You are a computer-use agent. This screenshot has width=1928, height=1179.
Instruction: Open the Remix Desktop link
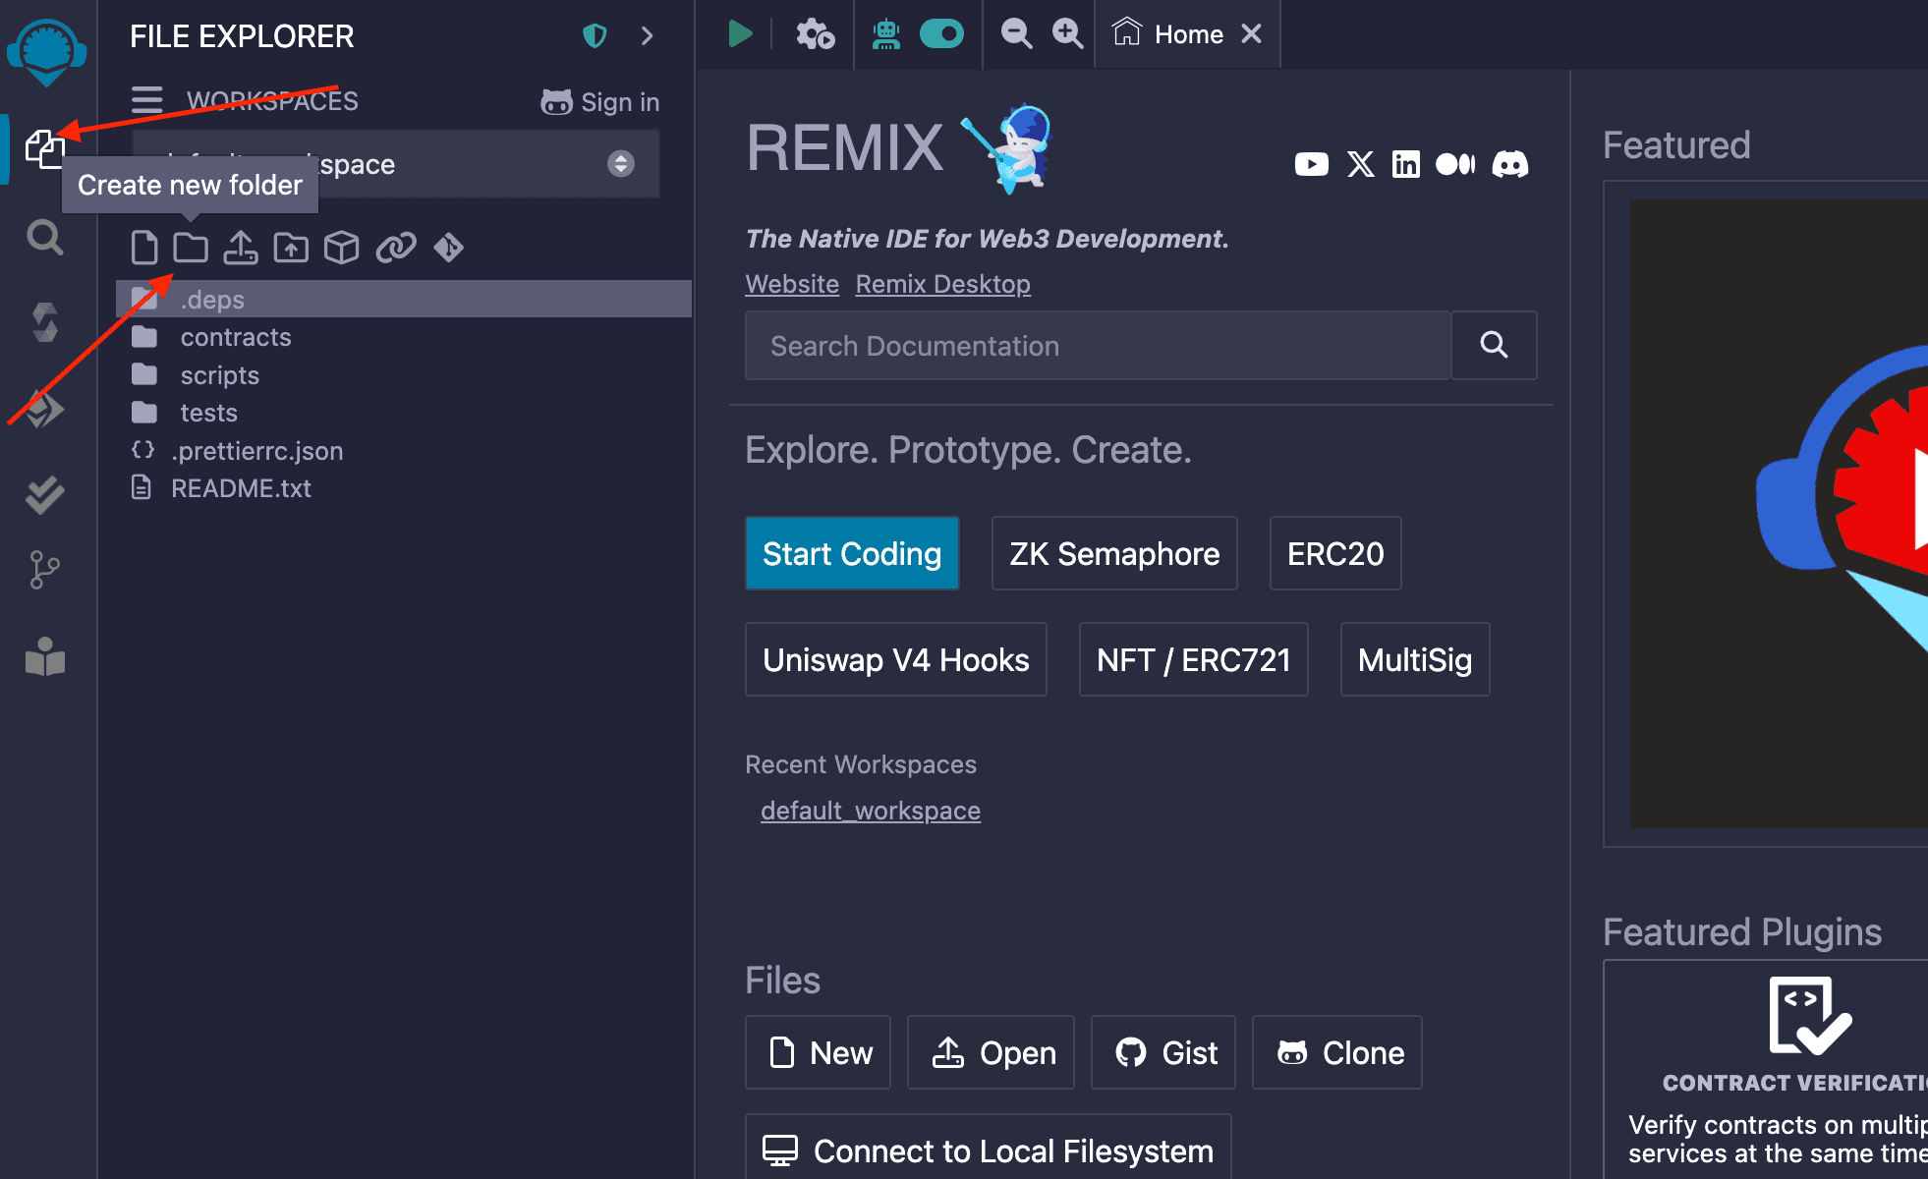pos(942,284)
